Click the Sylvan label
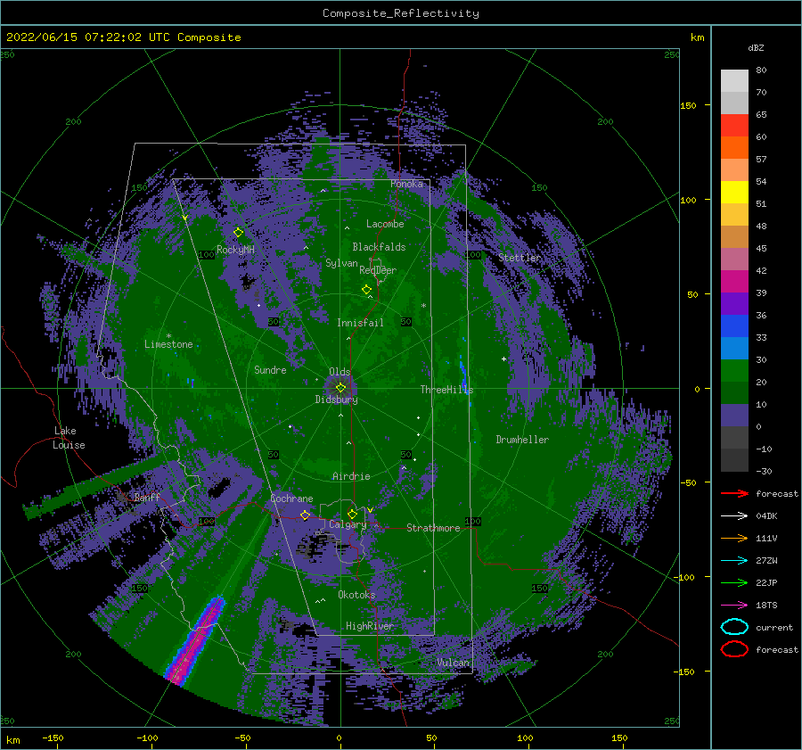 (341, 263)
